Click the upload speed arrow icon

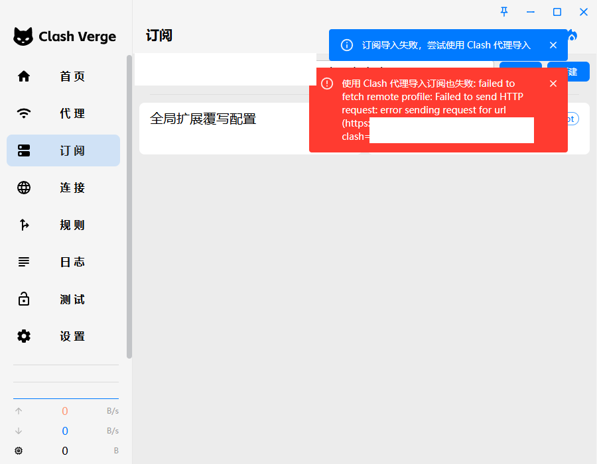(19, 411)
